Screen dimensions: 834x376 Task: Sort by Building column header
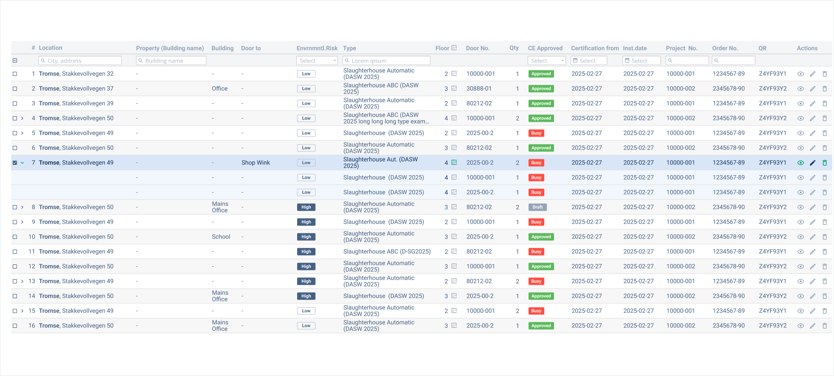[223, 48]
